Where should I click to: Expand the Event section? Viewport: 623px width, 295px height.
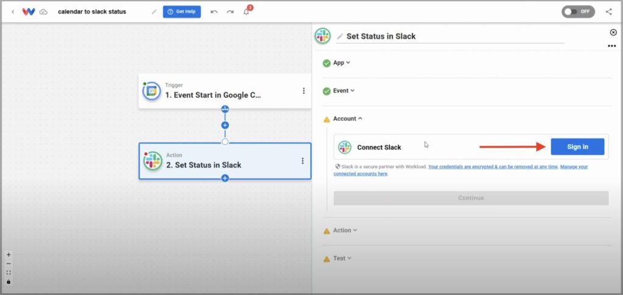click(x=344, y=91)
